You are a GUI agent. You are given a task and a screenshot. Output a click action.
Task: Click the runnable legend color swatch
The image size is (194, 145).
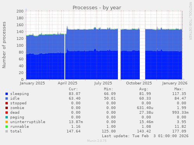(x=7, y=127)
